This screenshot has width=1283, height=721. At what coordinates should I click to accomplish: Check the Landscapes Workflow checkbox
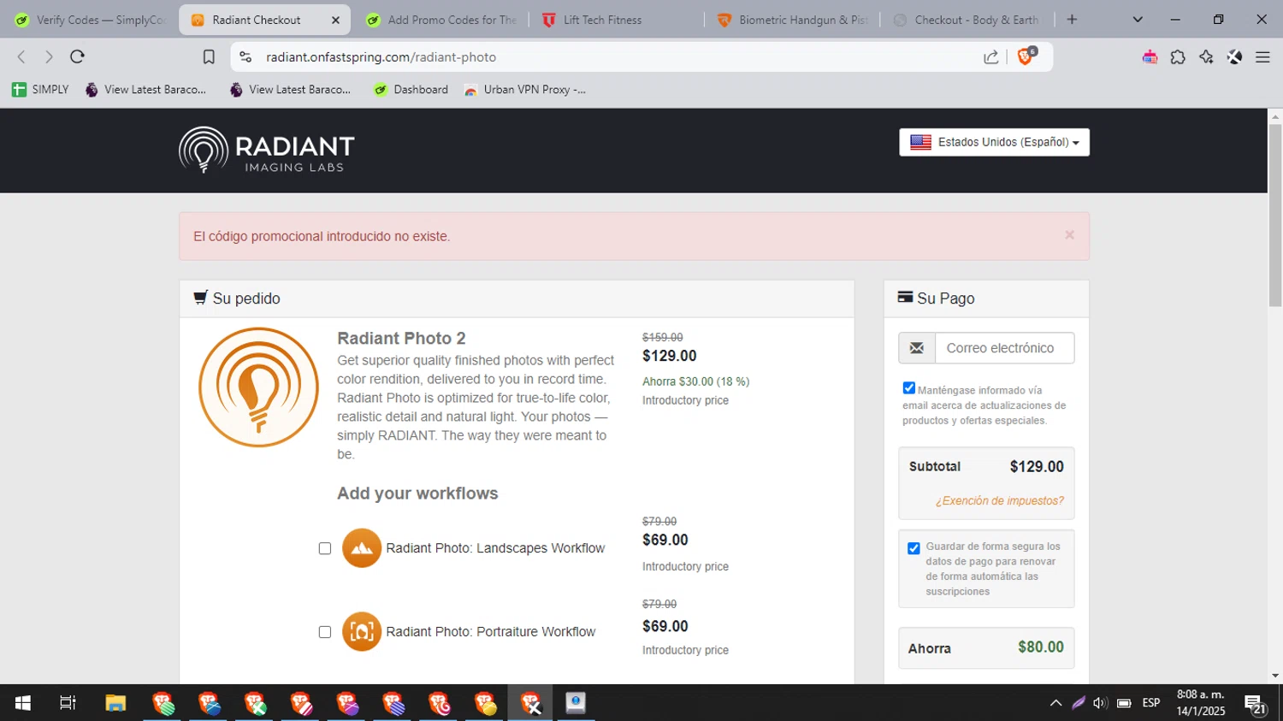(325, 548)
